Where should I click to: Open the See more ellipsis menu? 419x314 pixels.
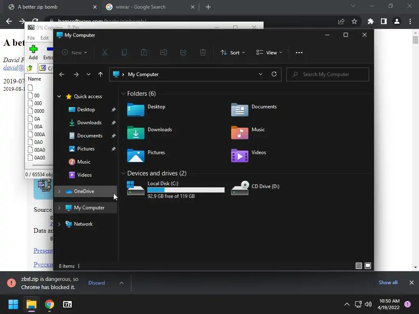[x=299, y=53]
